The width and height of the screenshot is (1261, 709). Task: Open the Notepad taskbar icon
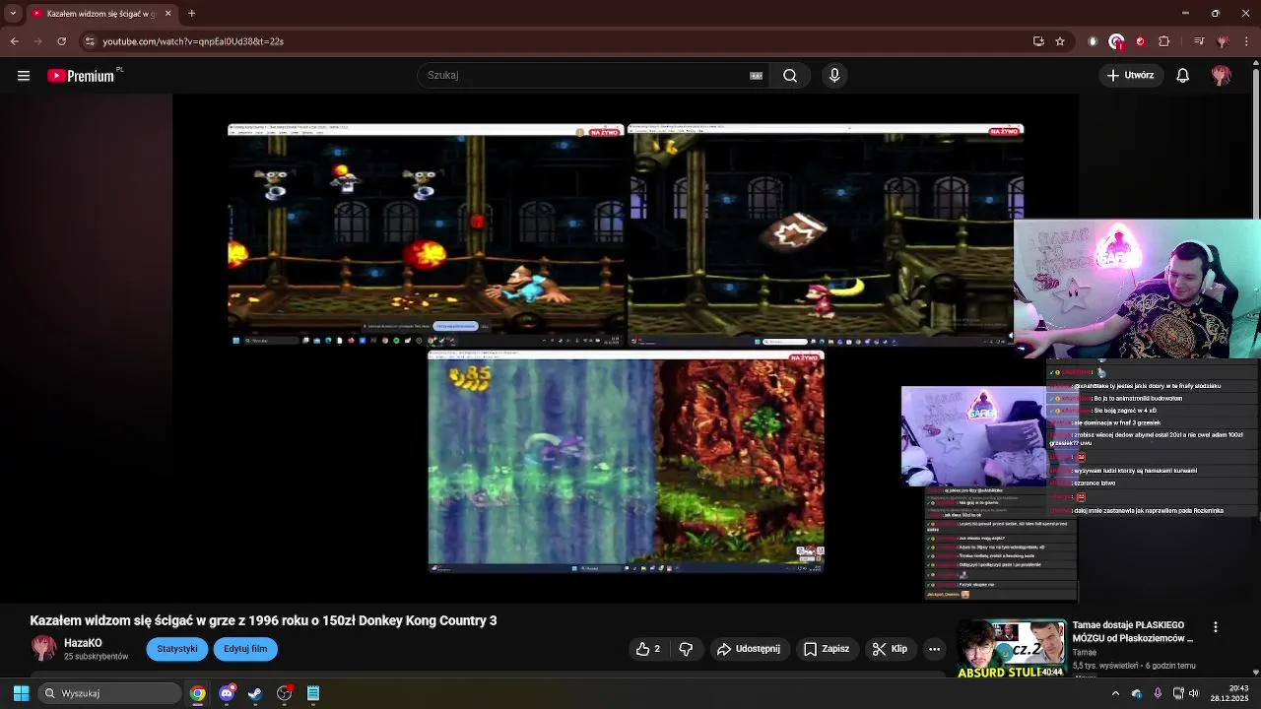[313, 693]
